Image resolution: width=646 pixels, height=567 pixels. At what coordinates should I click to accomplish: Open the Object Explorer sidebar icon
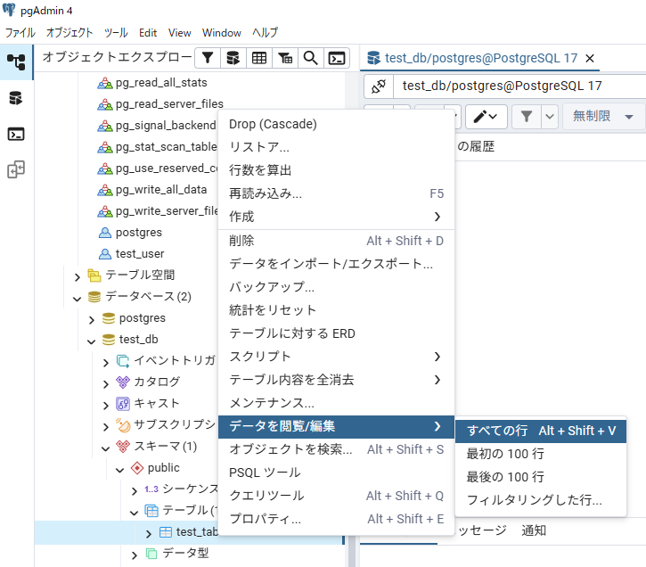click(x=16, y=62)
